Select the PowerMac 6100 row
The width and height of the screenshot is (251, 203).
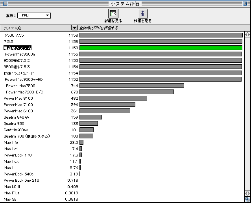(x=122, y=111)
